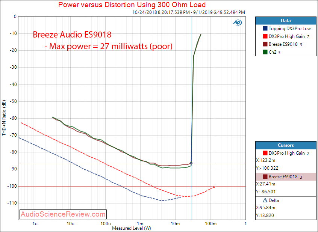Click the timestamp text below the title

pyautogui.click(x=189, y=12)
